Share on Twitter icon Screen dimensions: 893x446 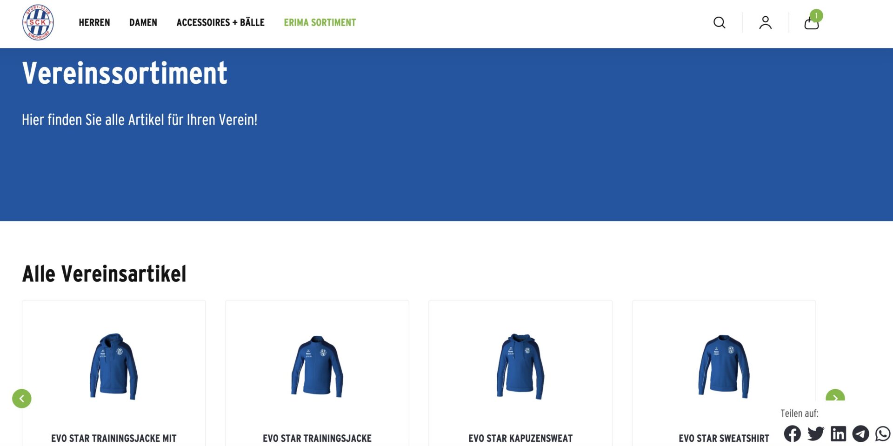(x=816, y=433)
